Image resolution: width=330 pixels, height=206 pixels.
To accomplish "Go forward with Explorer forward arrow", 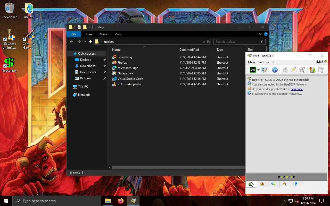I will (79, 42).
